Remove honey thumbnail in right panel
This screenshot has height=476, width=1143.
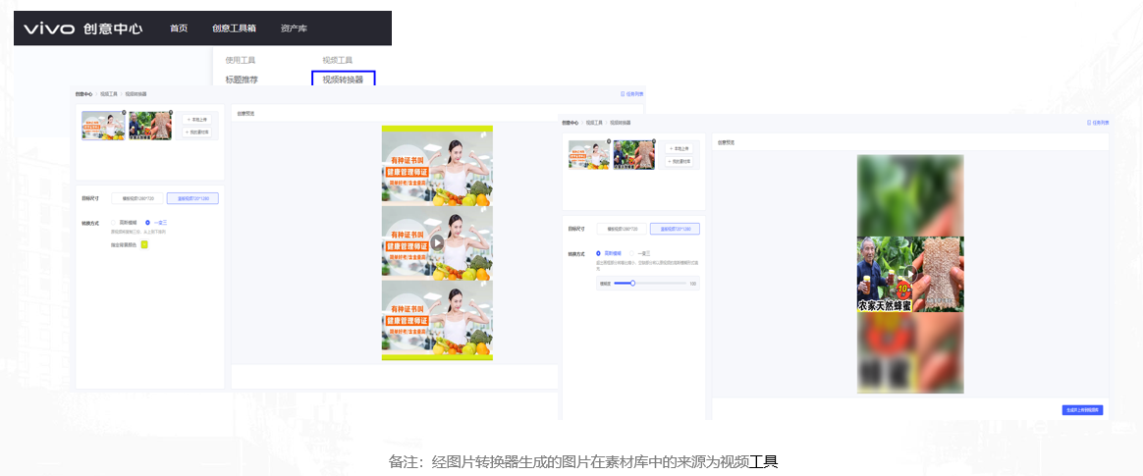pyautogui.click(x=654, y=142)
